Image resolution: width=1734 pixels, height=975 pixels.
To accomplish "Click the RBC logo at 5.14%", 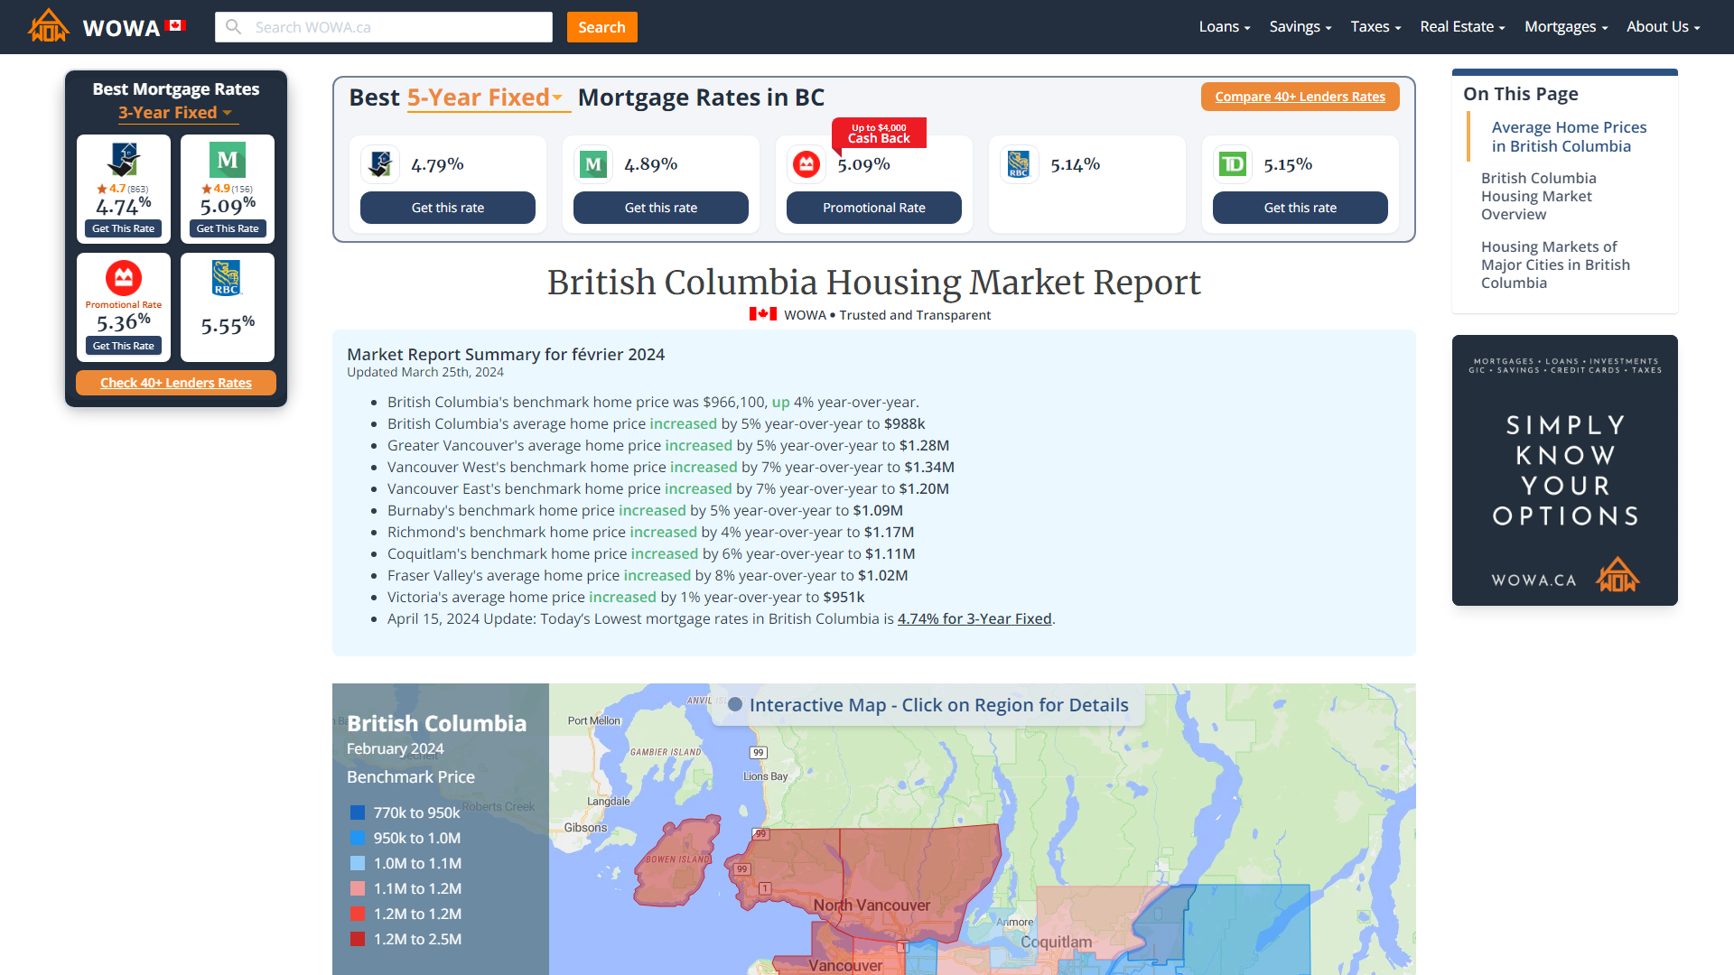I will 1020,164.
